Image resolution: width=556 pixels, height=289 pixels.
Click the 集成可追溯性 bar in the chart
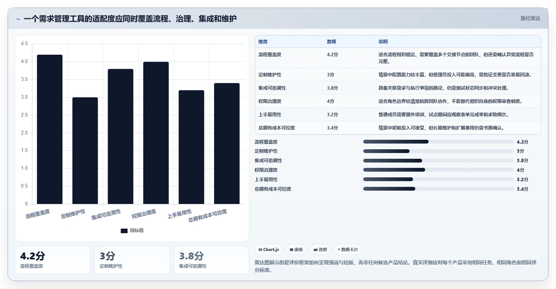click(121, 136)
